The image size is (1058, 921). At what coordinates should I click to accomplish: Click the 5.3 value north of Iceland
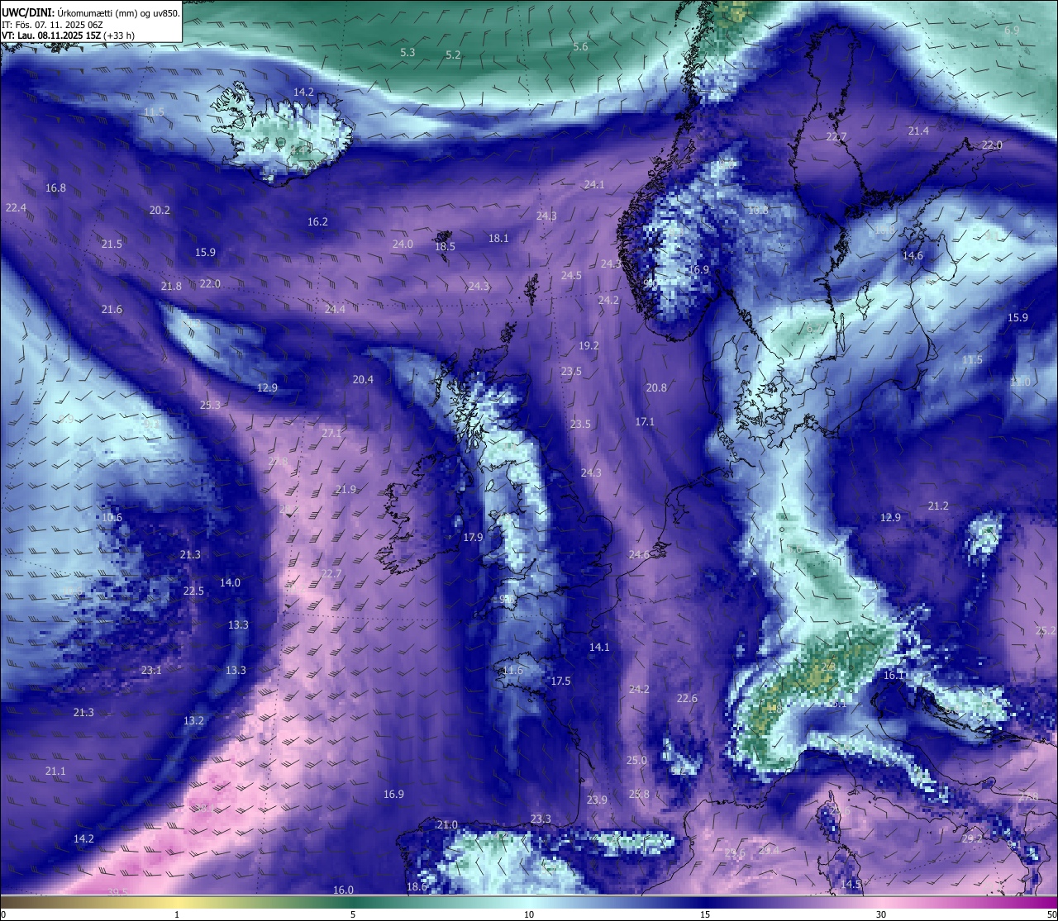tap(407, 52)
